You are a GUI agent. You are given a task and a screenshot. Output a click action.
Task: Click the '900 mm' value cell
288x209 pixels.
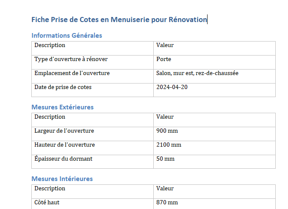(215, 134)
